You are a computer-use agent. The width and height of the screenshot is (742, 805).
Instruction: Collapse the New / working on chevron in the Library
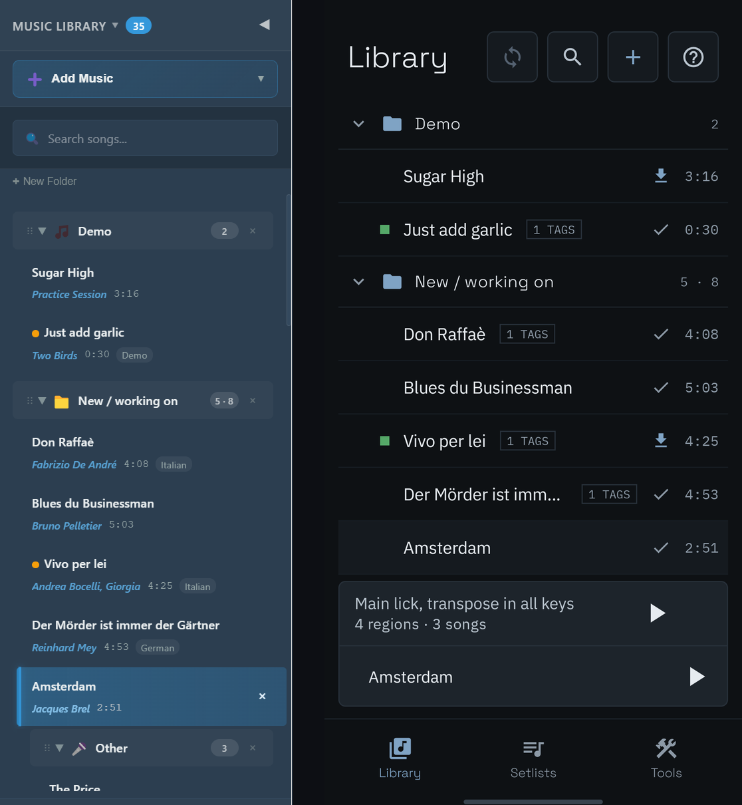pyautogui.click(x=358, y=282)
